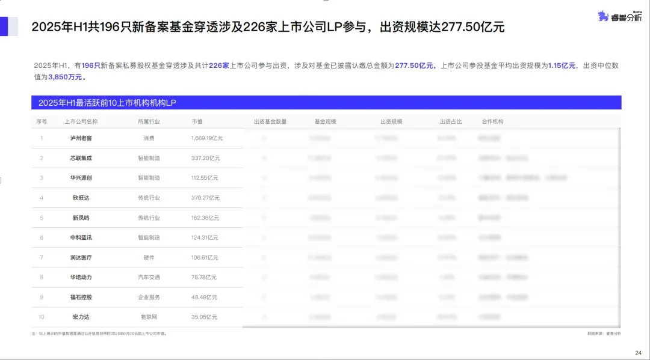Click market value 1,669.19亿元
Image resolution: width=650 pixels, height=360 pixels.
tap(207, 138)
